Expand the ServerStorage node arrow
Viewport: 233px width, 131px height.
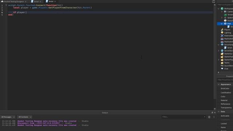click(218, 51)
